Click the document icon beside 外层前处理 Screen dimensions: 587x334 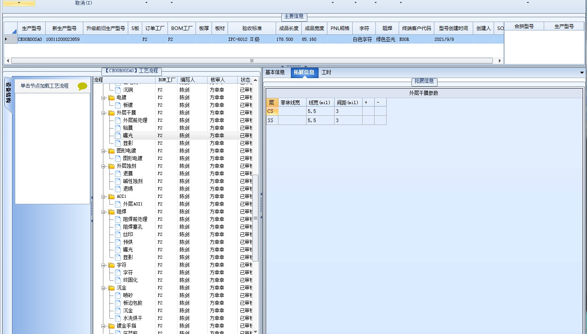(118, 121)
